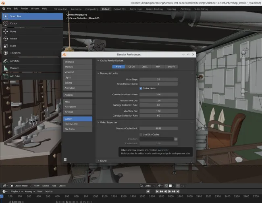This screenshot has height=203, width=262.
Task: Click the folder icon next to Directory
Action: click(x=176, y=139)
